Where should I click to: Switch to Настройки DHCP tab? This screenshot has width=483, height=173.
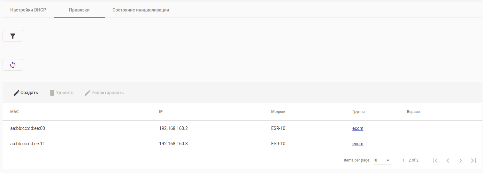point(28,10)
